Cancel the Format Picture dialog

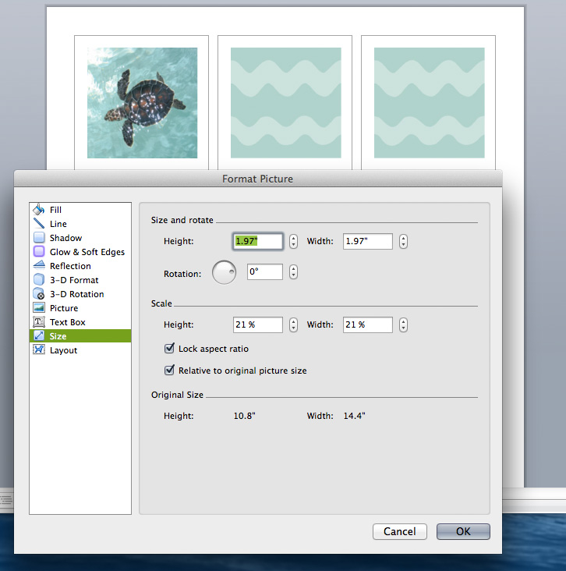pyautogui.click(x=400, y=531)
